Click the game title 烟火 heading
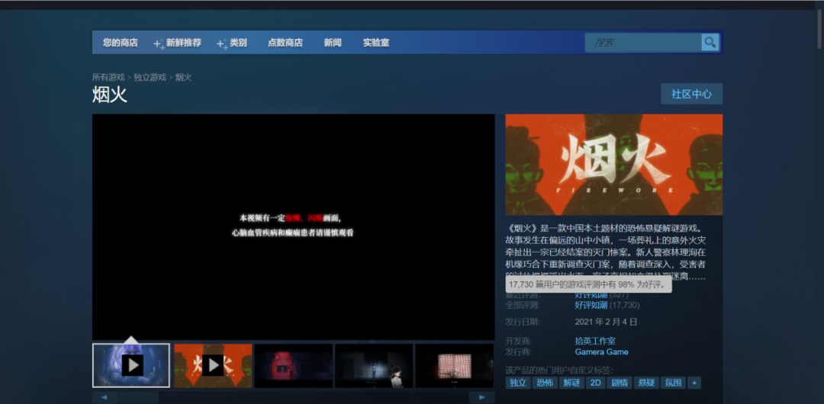The height and width of the screenshot is (404, 824). tap(110, 95)
